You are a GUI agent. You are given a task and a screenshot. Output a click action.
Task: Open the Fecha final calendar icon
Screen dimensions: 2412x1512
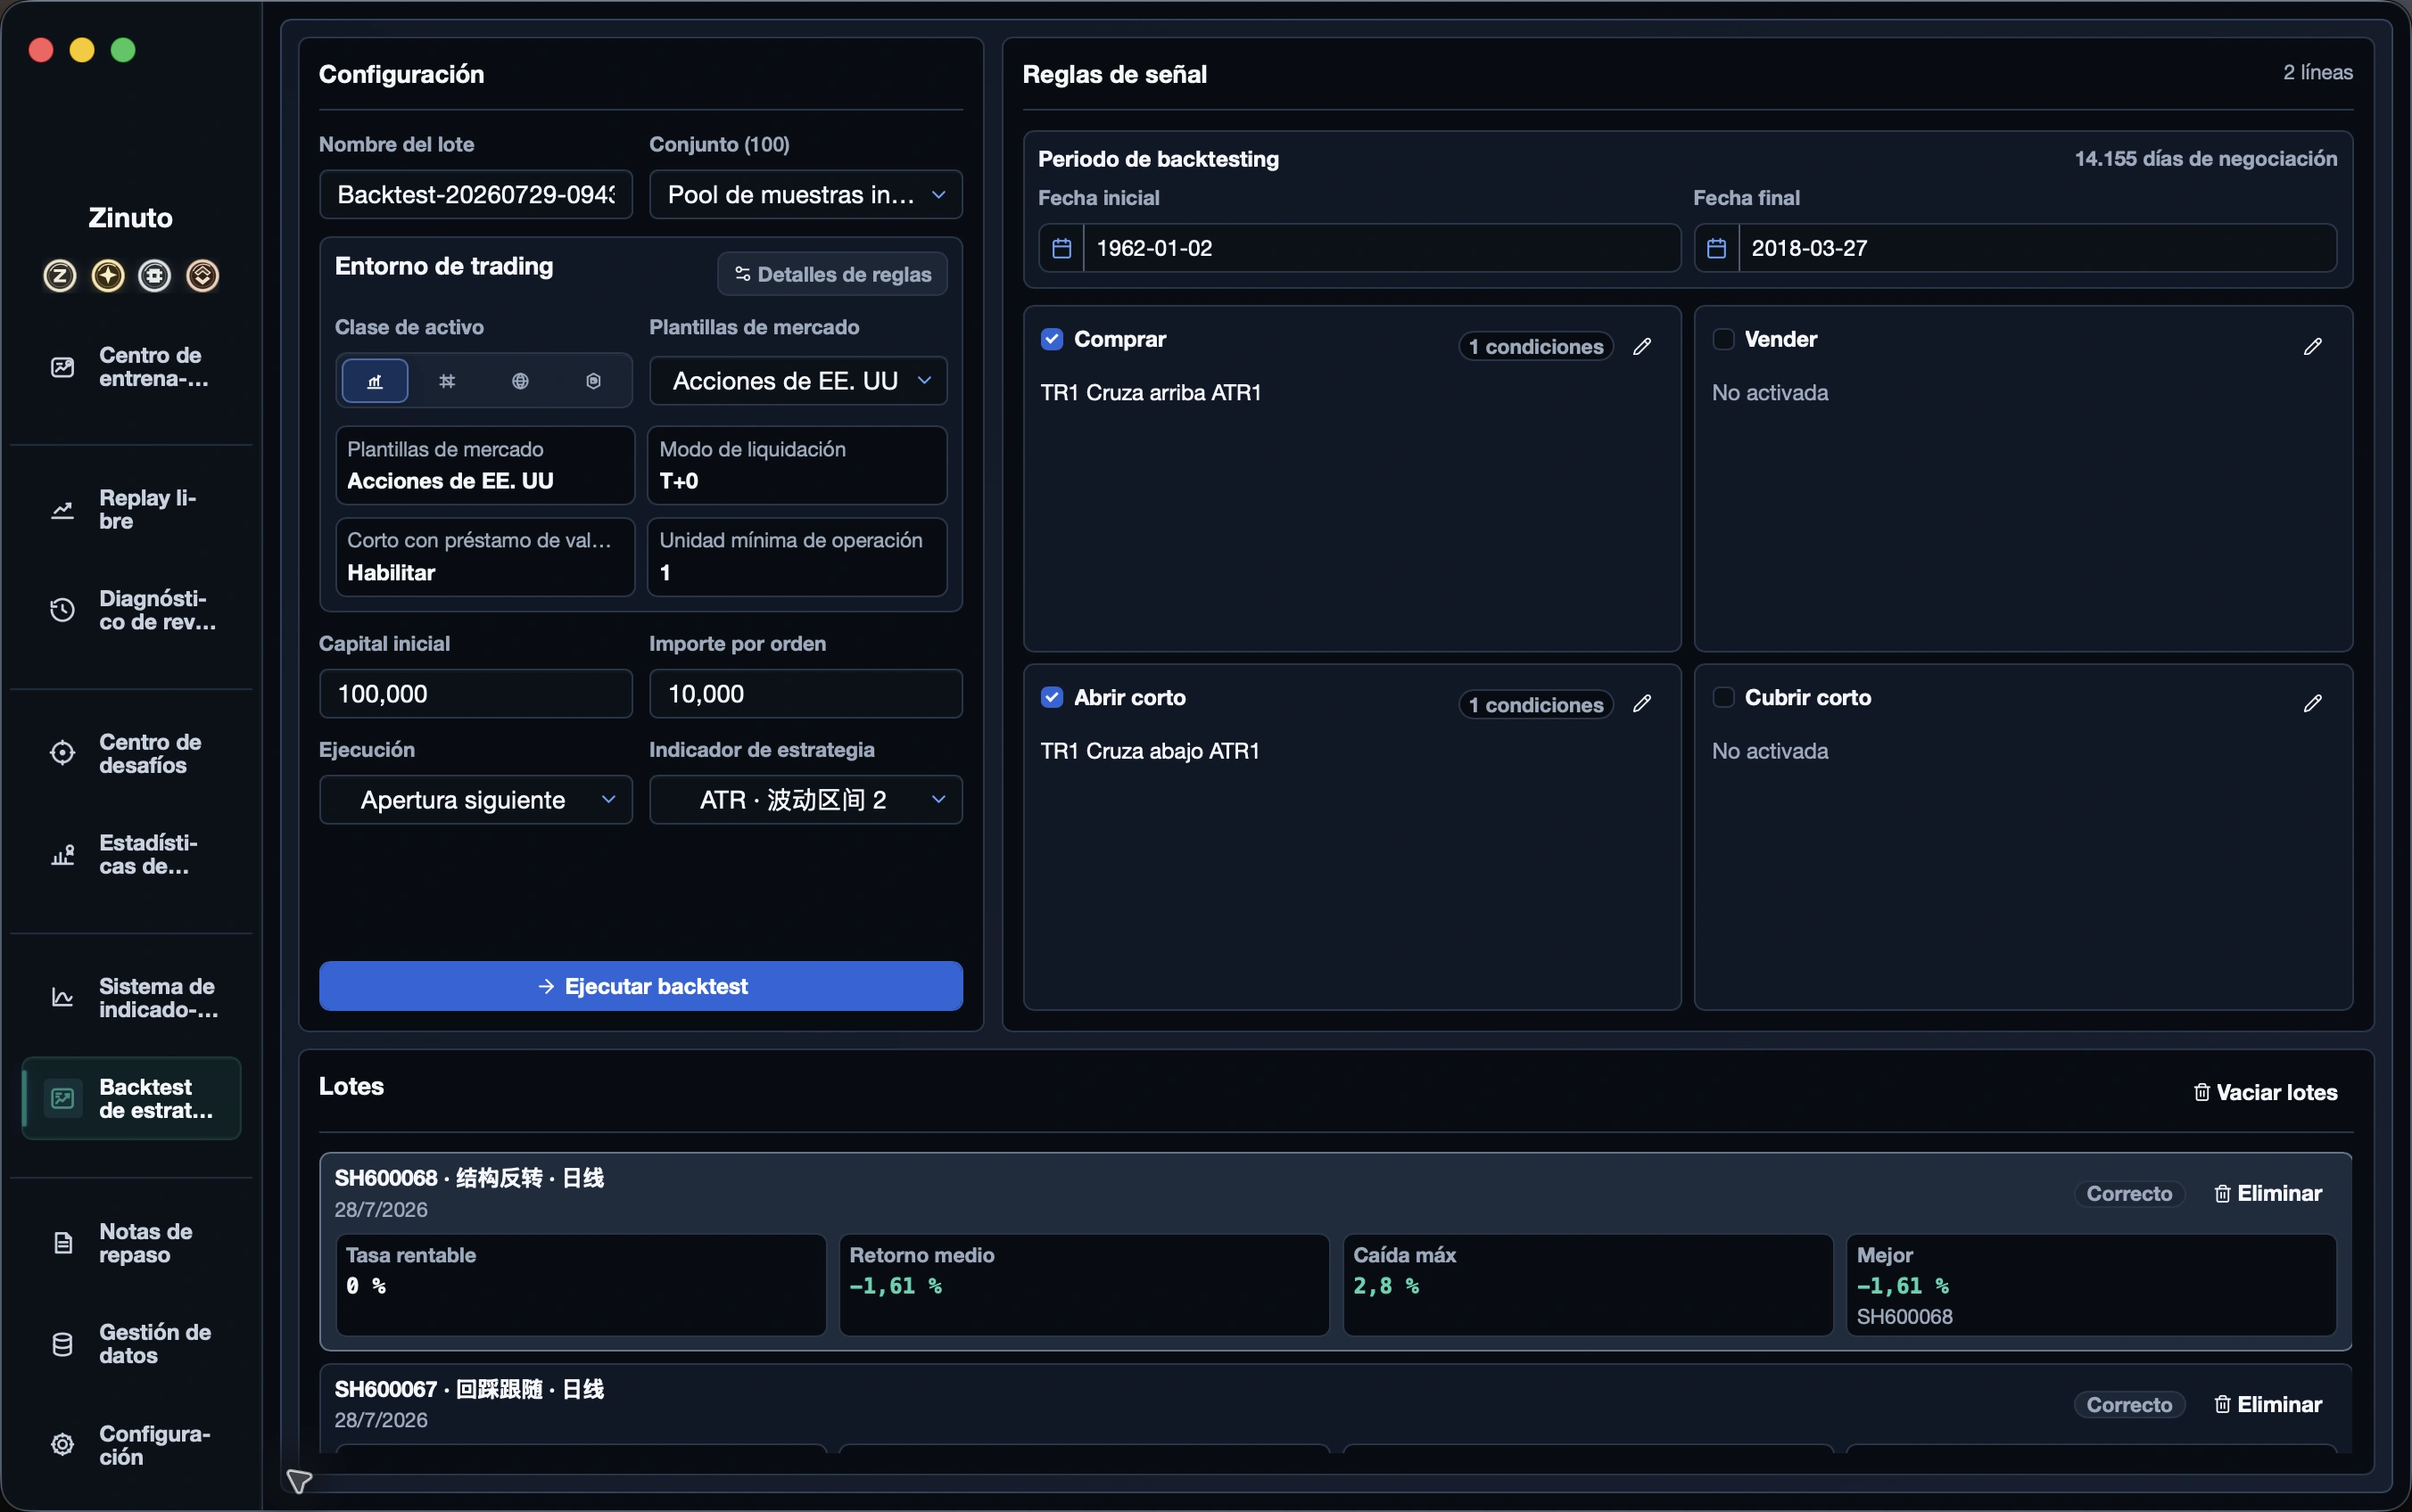1717,248
